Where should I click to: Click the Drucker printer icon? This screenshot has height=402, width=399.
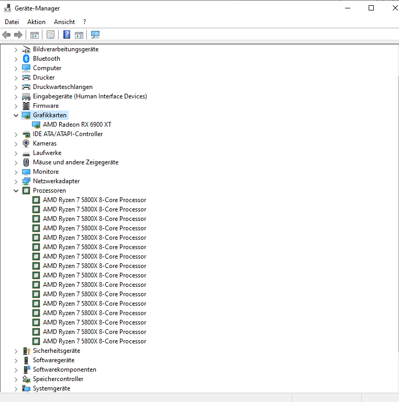[26, 77]
